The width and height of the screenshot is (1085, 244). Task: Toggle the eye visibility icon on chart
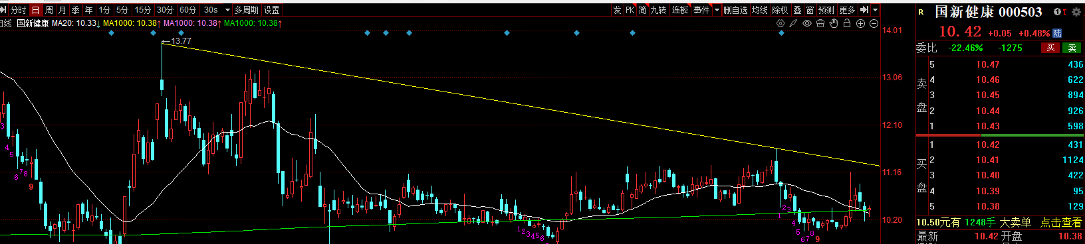click(x=807, y=23)
